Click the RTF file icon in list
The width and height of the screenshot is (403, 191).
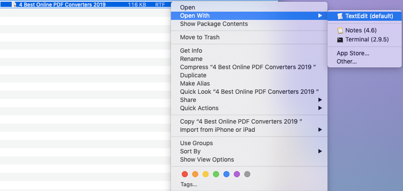pyautogui.click(x=15, y=4)
